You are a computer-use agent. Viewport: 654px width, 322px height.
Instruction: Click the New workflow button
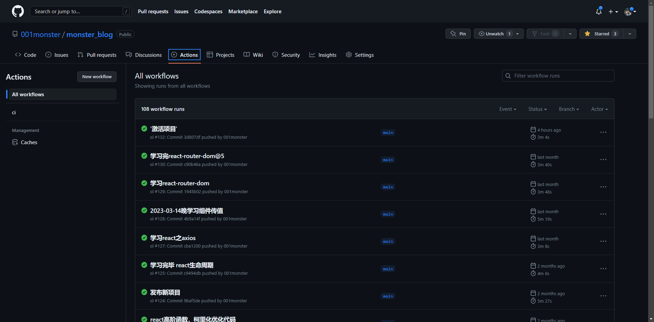pyautogui.click(x=97, y=77)
